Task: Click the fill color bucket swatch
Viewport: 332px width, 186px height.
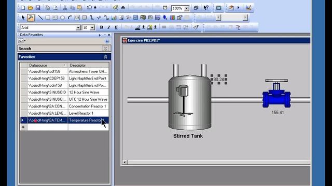Action: [x=149, y=27]
